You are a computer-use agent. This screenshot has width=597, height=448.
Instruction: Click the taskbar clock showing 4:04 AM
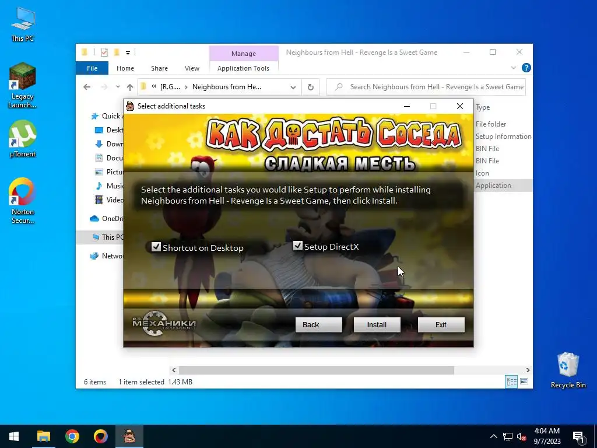547,436
